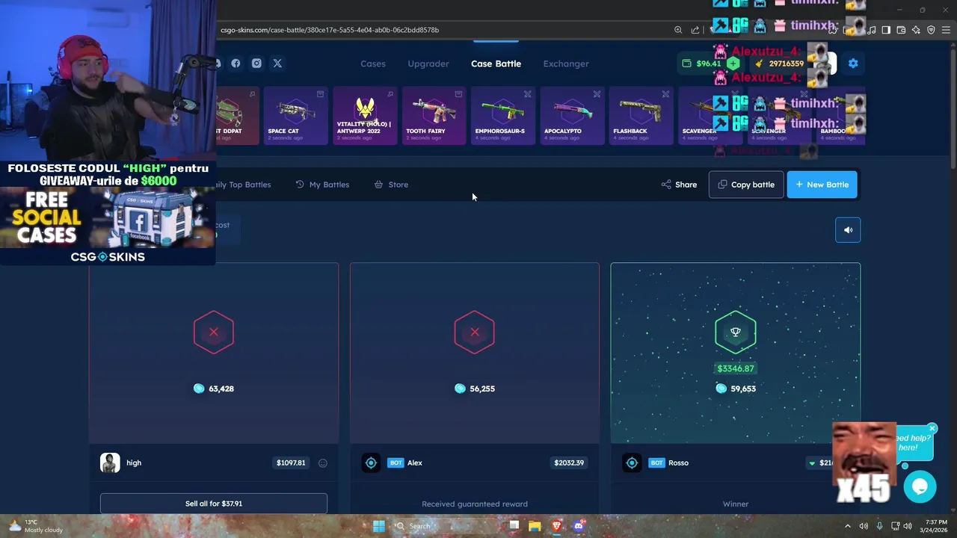This screenshot has height=538, width=957.
Task: Open Daily Top Battles
Action: [x=243, y=185]
